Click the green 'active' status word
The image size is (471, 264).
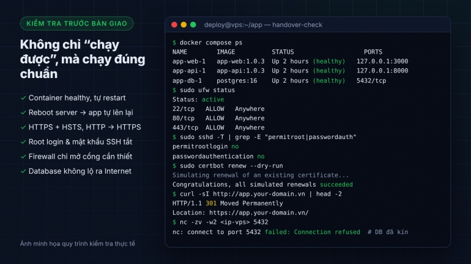[213, 99]
